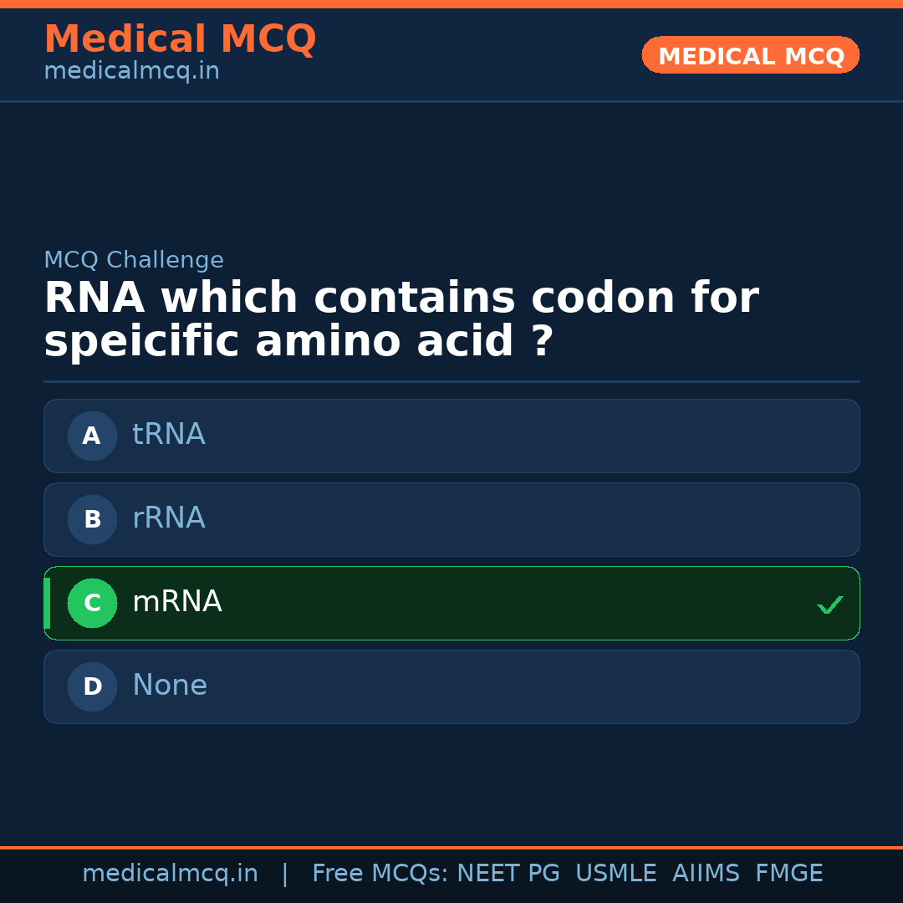The image size is (903, 903).
Task: Click FMGE in the footer
Action: click(x=788, y=874)
